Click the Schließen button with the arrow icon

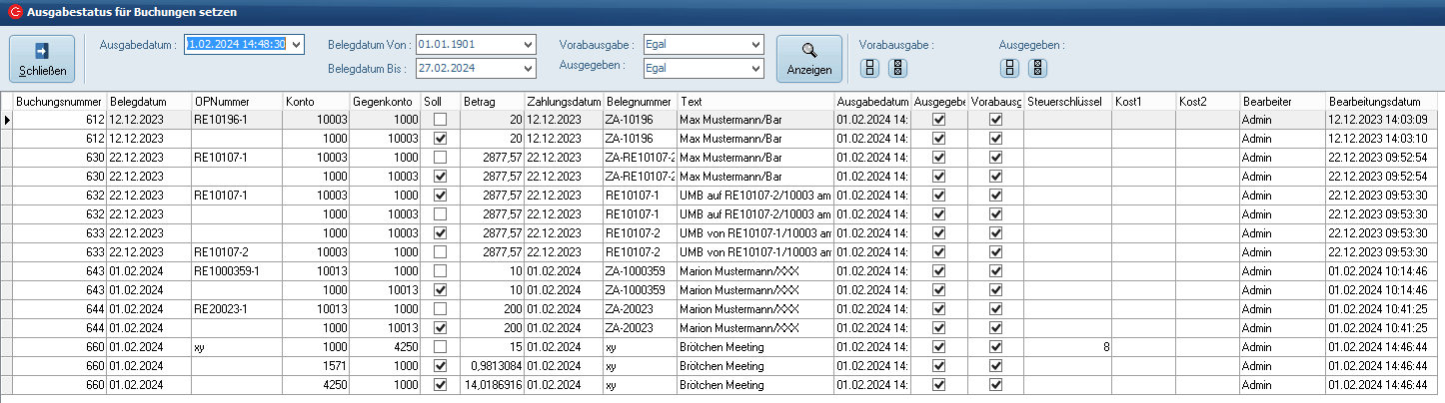pos(42,59)
